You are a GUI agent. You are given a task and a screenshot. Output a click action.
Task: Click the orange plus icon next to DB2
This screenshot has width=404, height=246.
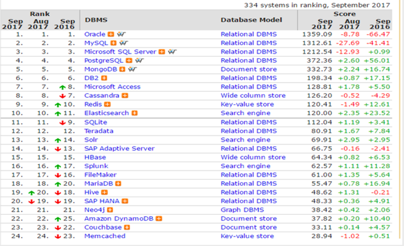tap(105, 78)
